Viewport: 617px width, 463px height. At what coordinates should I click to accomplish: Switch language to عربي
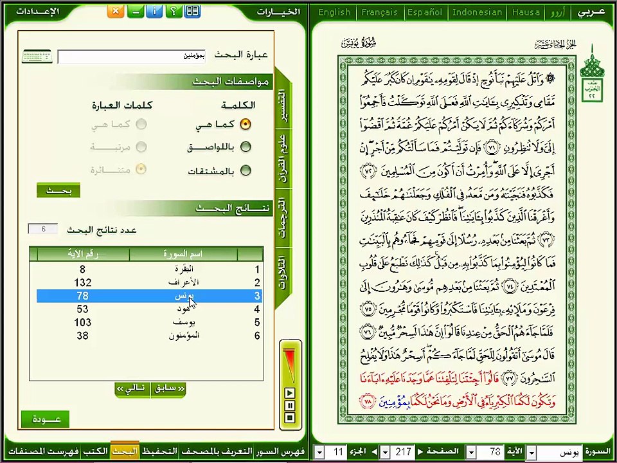[x=591, y=12]
